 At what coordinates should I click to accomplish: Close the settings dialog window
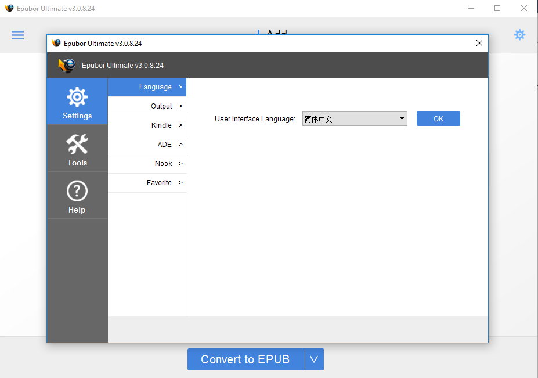479,43
